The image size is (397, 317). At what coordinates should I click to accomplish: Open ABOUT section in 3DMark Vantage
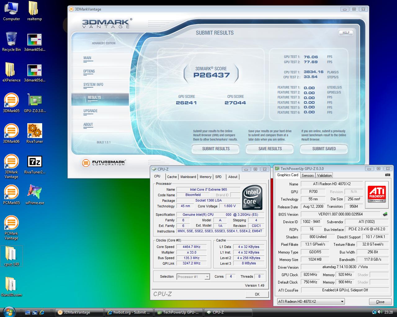pos(100,125)
